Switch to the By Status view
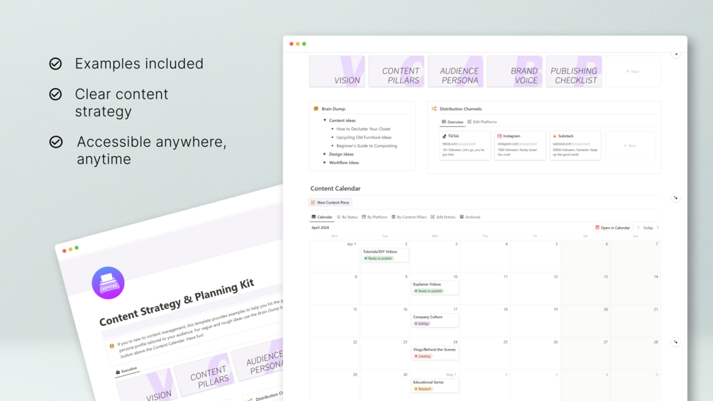Image resolution: width=713 pixels, height=401 pixels. 347,217
